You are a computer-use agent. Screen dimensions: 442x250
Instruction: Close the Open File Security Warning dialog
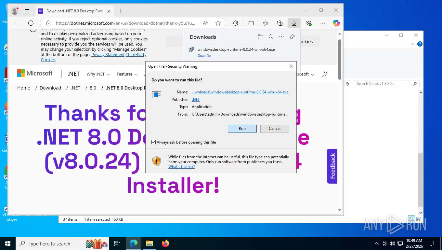pos(292,66)
